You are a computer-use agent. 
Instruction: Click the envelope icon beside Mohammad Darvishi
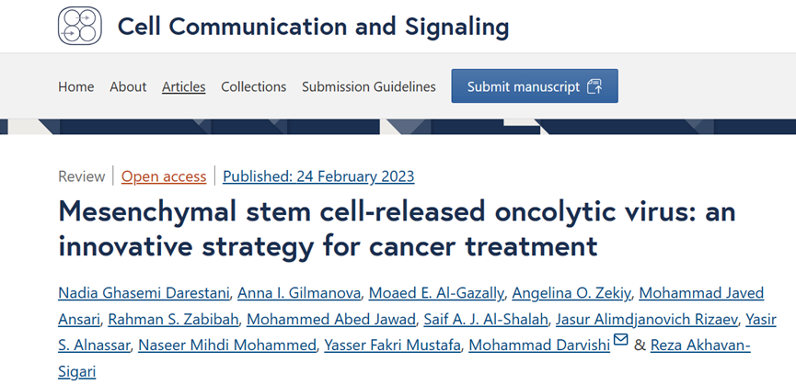[x=620, y=342]
